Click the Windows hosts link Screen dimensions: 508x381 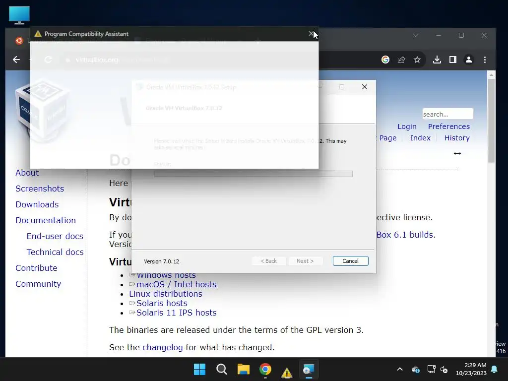[166, 275]
